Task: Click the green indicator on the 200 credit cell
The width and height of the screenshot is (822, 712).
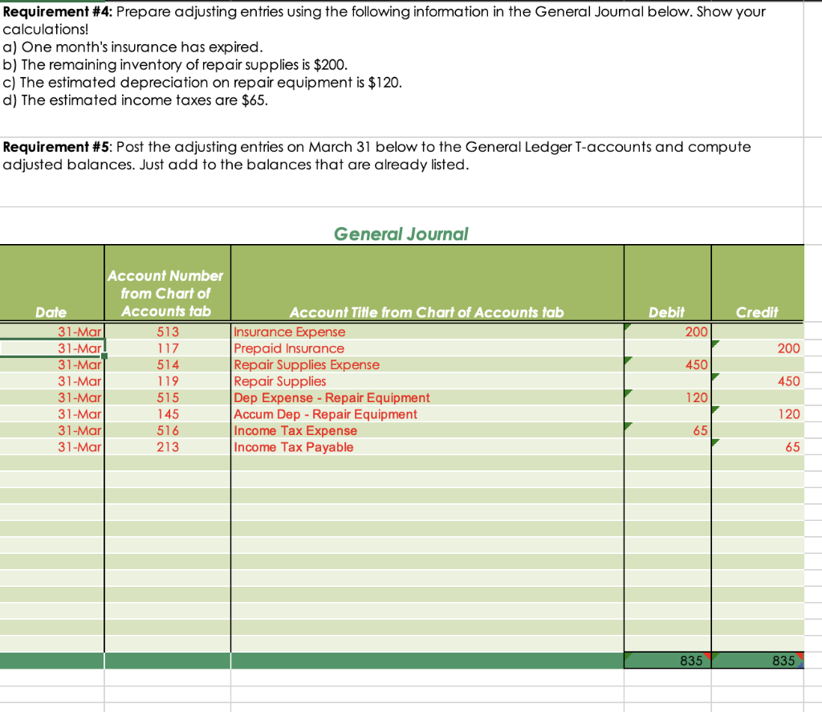Action: pos(714,344)
